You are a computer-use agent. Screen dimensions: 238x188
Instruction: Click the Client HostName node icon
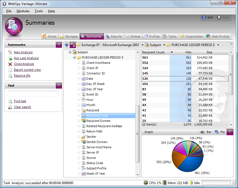[84, 63]
